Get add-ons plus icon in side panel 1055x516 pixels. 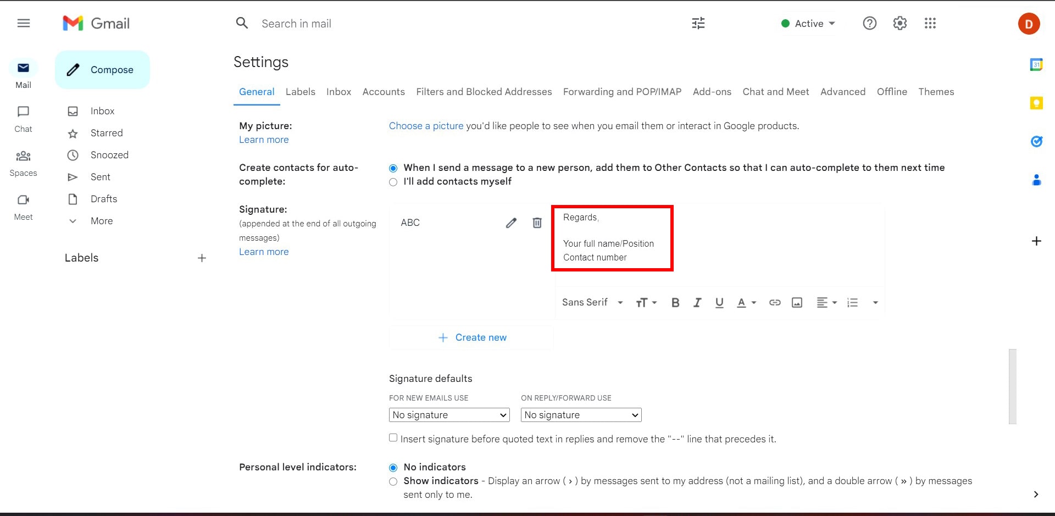(1036, 241)
